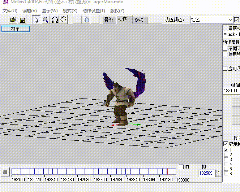Open a model file with the folder icon
The image size is (240, 192).
(13, 20)
